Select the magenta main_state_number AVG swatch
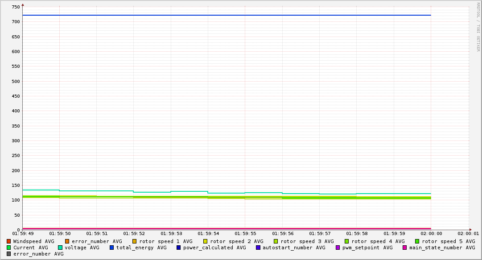482x260 pixels. coord(405,248)
